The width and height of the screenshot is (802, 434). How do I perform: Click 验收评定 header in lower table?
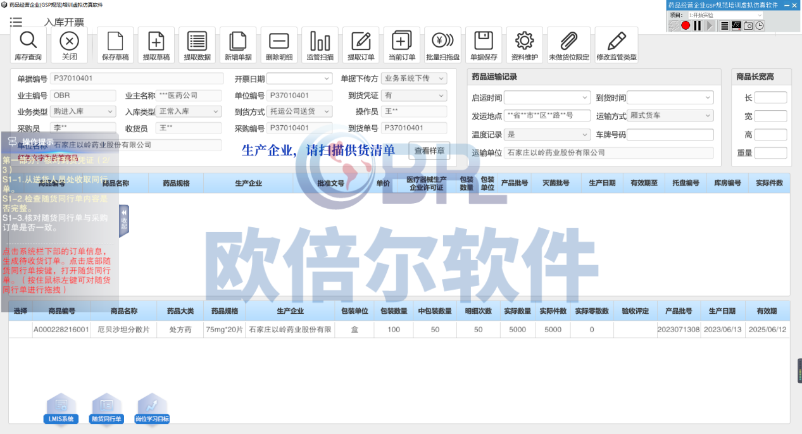pos(635,311)
